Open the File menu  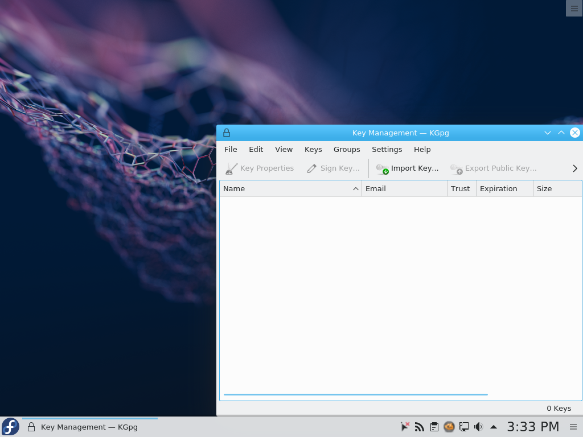click(231, 150)
